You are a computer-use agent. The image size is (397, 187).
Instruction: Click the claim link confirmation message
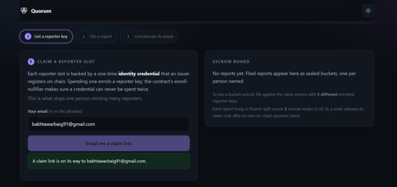coord(109,161)
